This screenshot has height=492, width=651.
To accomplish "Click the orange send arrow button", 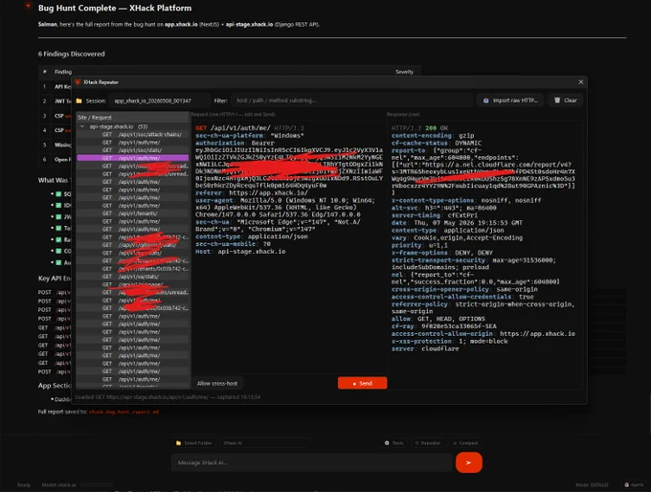I will (469, 462).
